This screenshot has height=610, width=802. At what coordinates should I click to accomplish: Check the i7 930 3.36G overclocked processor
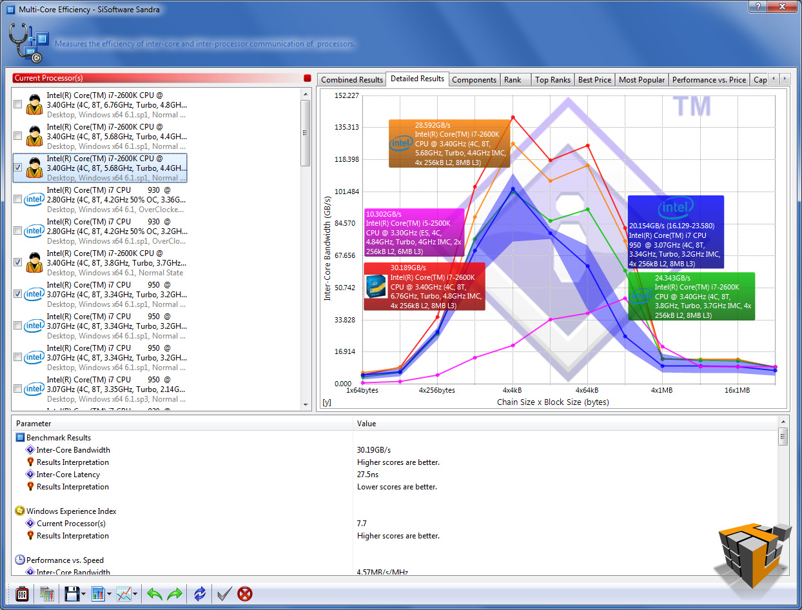pos(18,199)
